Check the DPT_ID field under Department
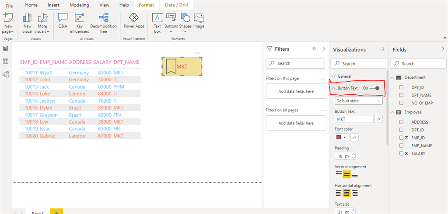The height and width of the screenshot is (214, 448). pos(402,87)
